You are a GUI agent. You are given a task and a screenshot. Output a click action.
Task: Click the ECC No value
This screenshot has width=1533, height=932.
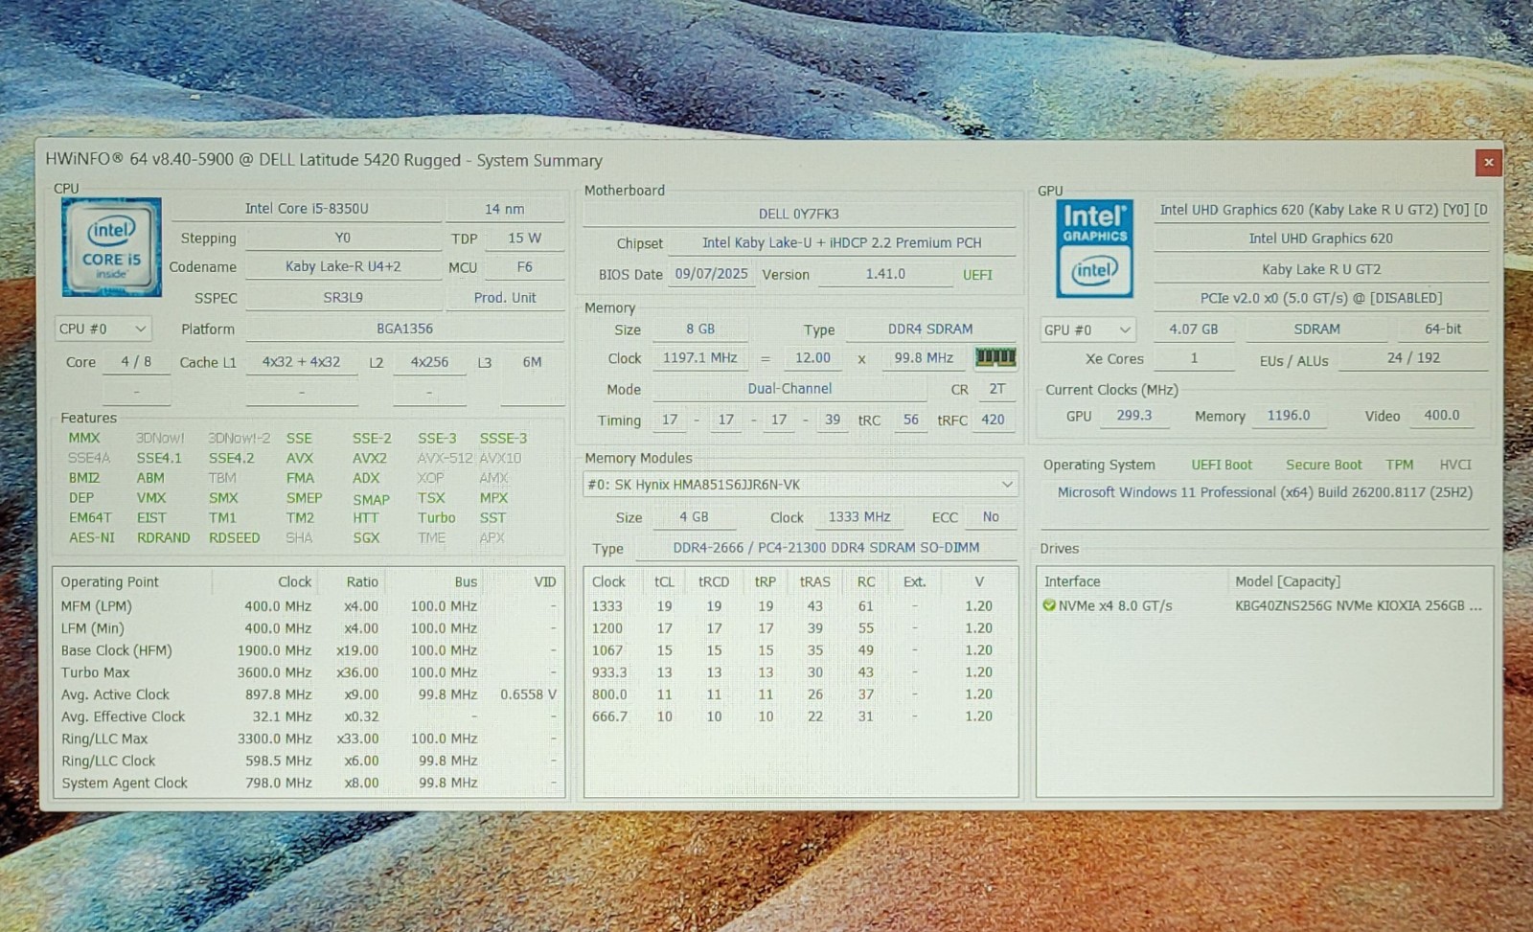(x=991, y=517)
